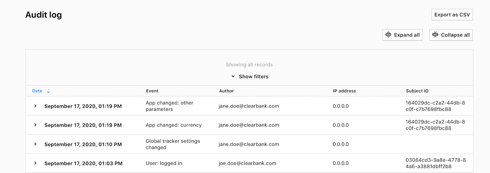
Task: Select the joe.doe@clearbank.com author cell
Action: pos(247,163)
